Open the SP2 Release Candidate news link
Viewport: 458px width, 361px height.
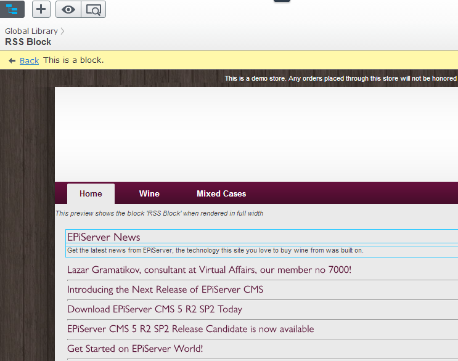(190, 329)
